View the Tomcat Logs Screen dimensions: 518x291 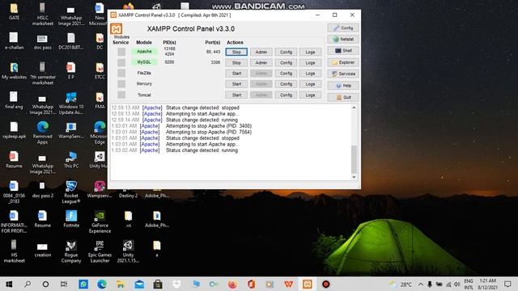310,95
